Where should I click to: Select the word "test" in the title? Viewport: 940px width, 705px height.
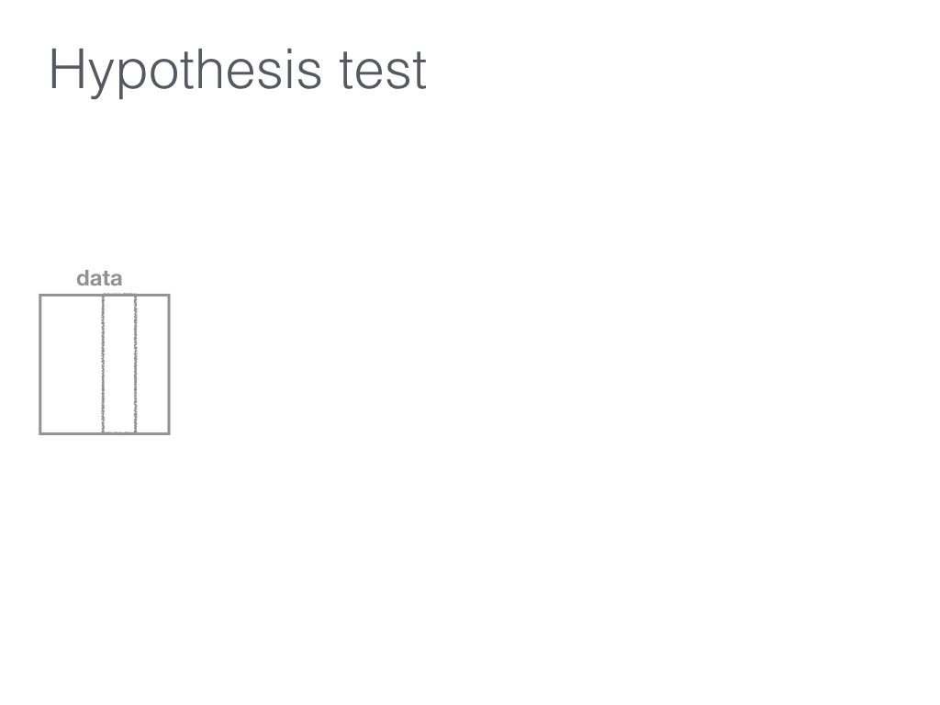pyautogui.click(x=383, y=71)
